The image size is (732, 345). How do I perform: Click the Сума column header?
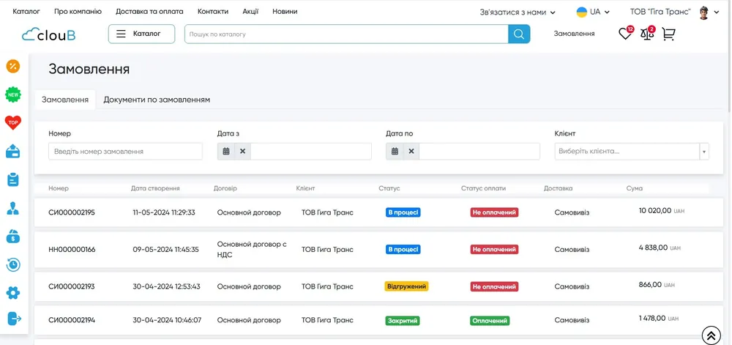(x=635, y=188)
